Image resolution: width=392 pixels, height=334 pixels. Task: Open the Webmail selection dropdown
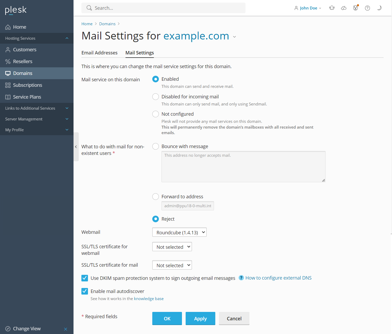tap(179, 232)
